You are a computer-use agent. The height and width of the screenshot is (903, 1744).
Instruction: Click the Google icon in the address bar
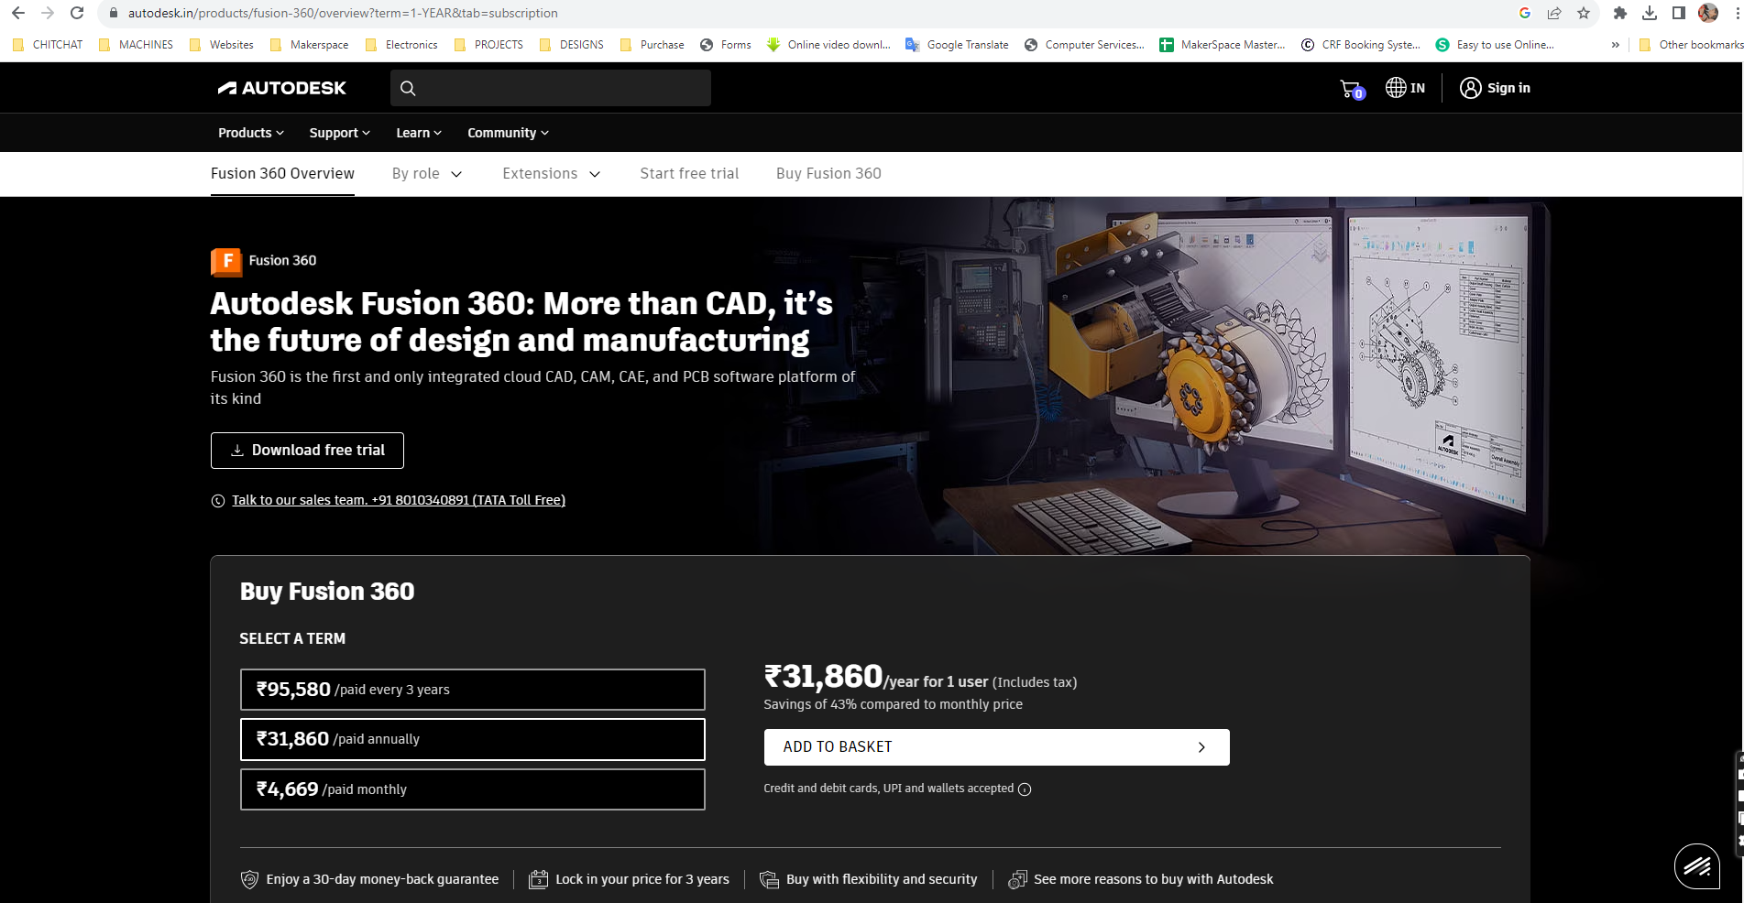(1525, 13)
